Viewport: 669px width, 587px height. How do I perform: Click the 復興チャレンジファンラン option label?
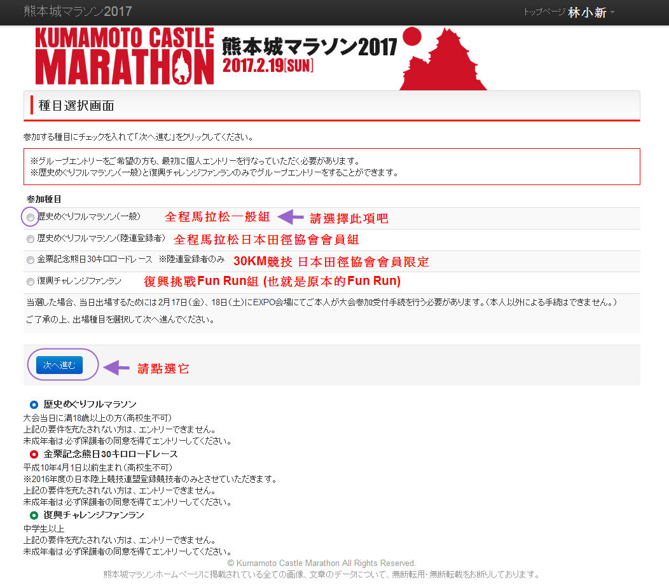point(79,280)
